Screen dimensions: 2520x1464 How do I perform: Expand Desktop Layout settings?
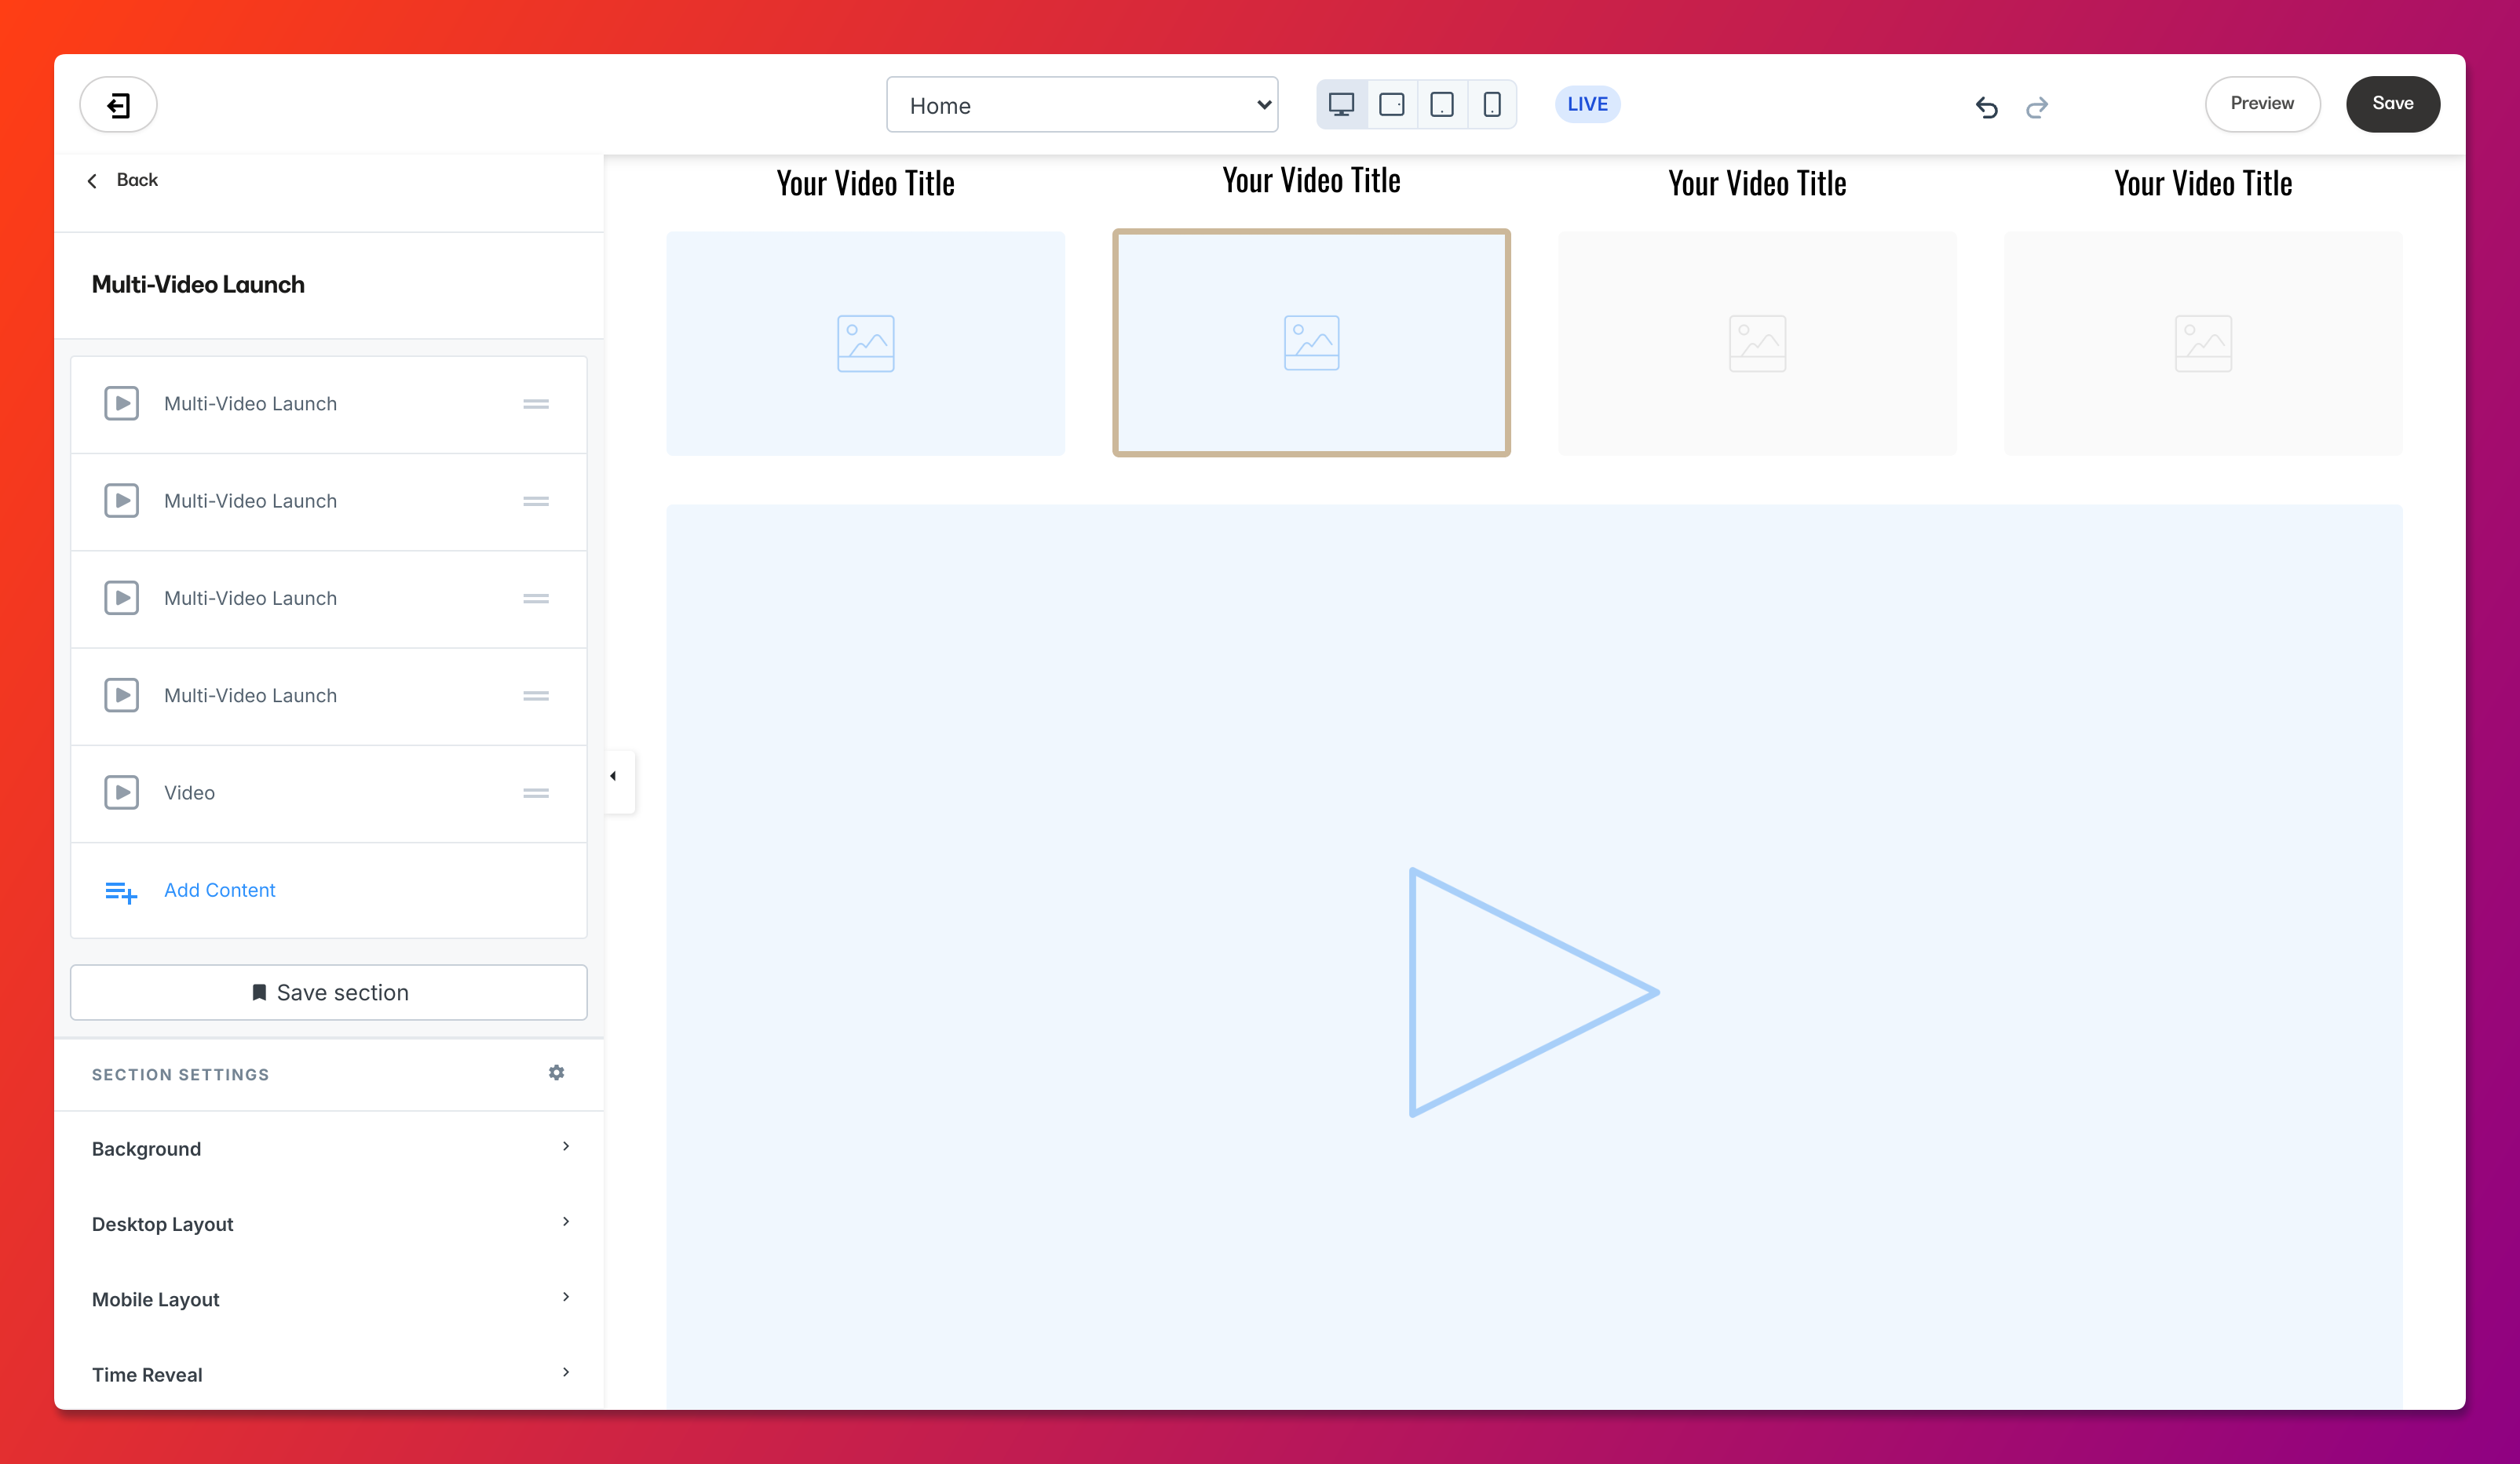328,1223
